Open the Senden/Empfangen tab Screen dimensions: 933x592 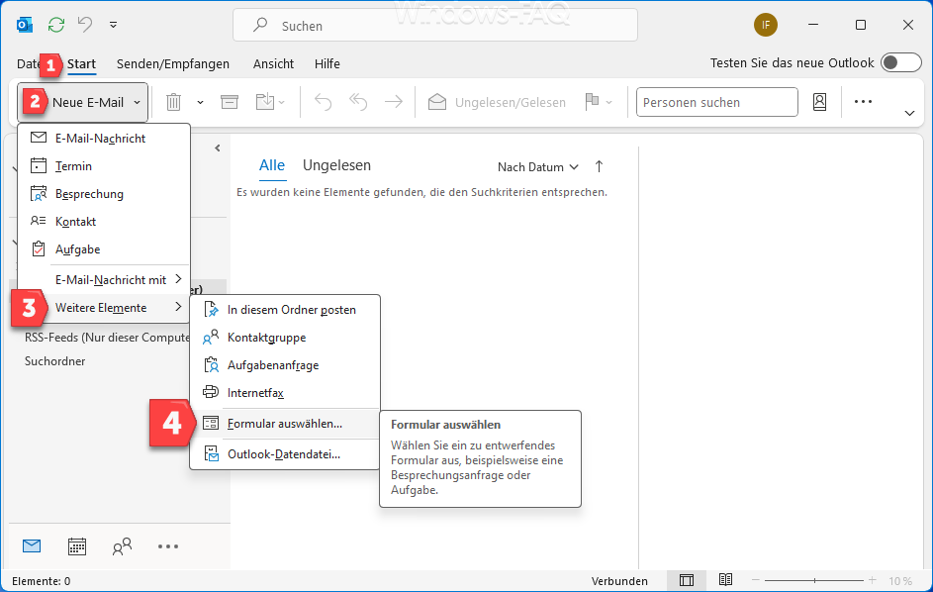click(172, 63)
